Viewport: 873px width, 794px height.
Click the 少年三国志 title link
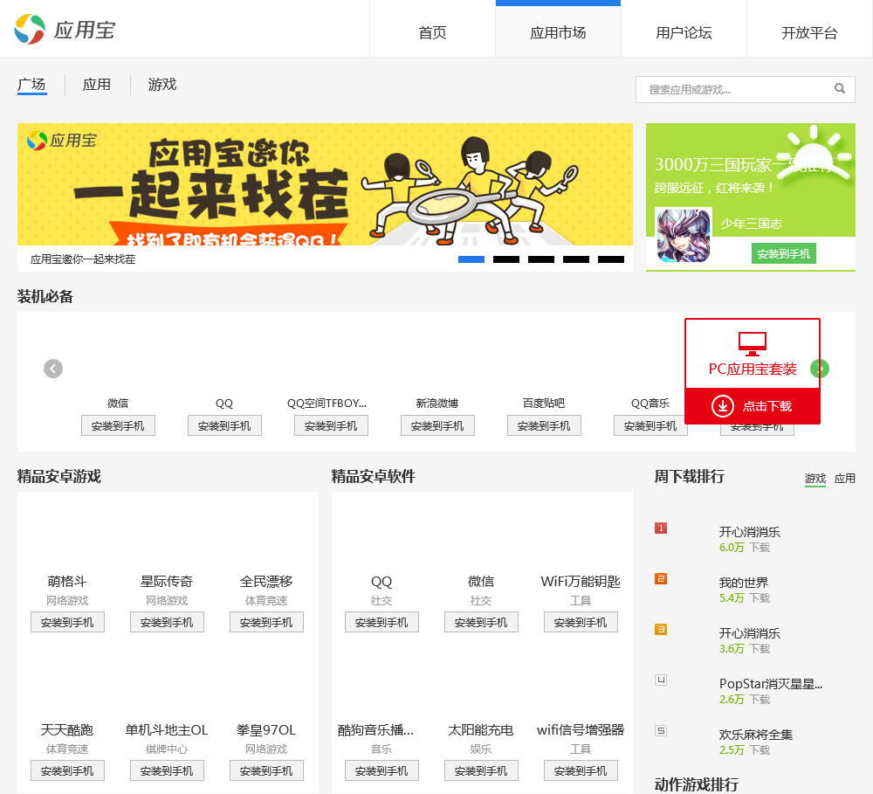coord(752,224)
